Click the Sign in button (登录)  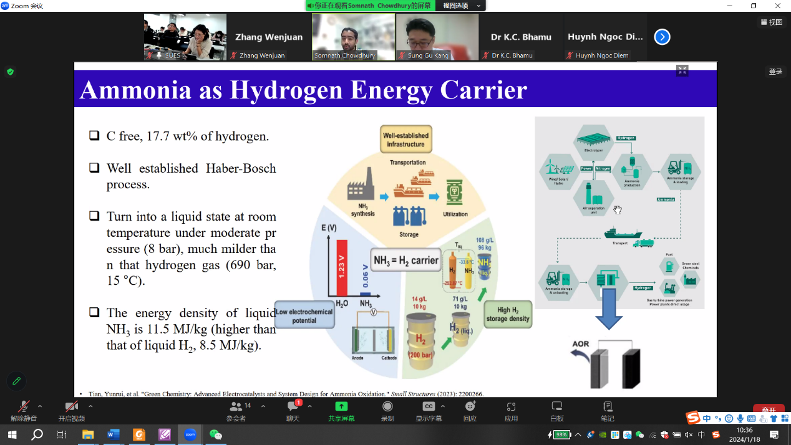(x=775, y=72)
